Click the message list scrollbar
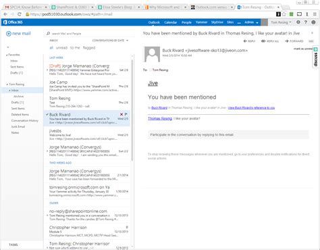Screen dimensions: 320x250 [x=132, y=110]
